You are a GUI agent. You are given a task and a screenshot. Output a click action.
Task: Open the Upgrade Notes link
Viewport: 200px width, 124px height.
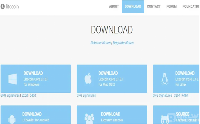pos(123,43)
